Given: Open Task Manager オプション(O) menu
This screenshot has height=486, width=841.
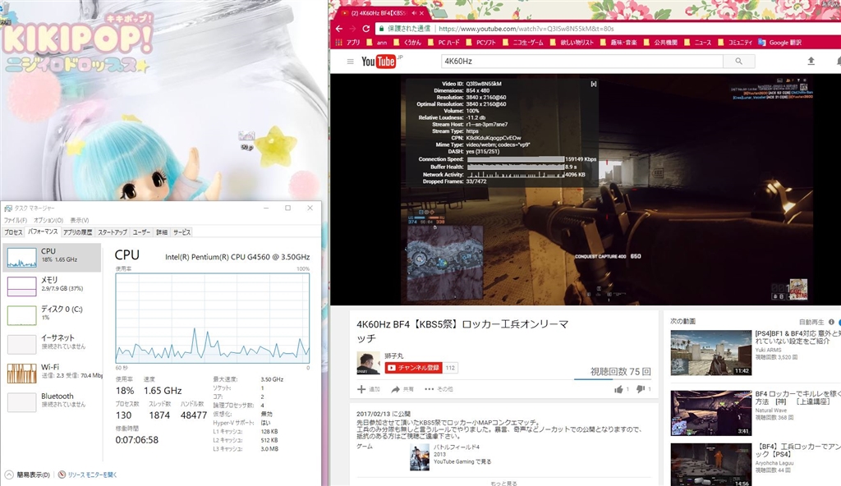Looking at the screenshot, I should [48, 220].
